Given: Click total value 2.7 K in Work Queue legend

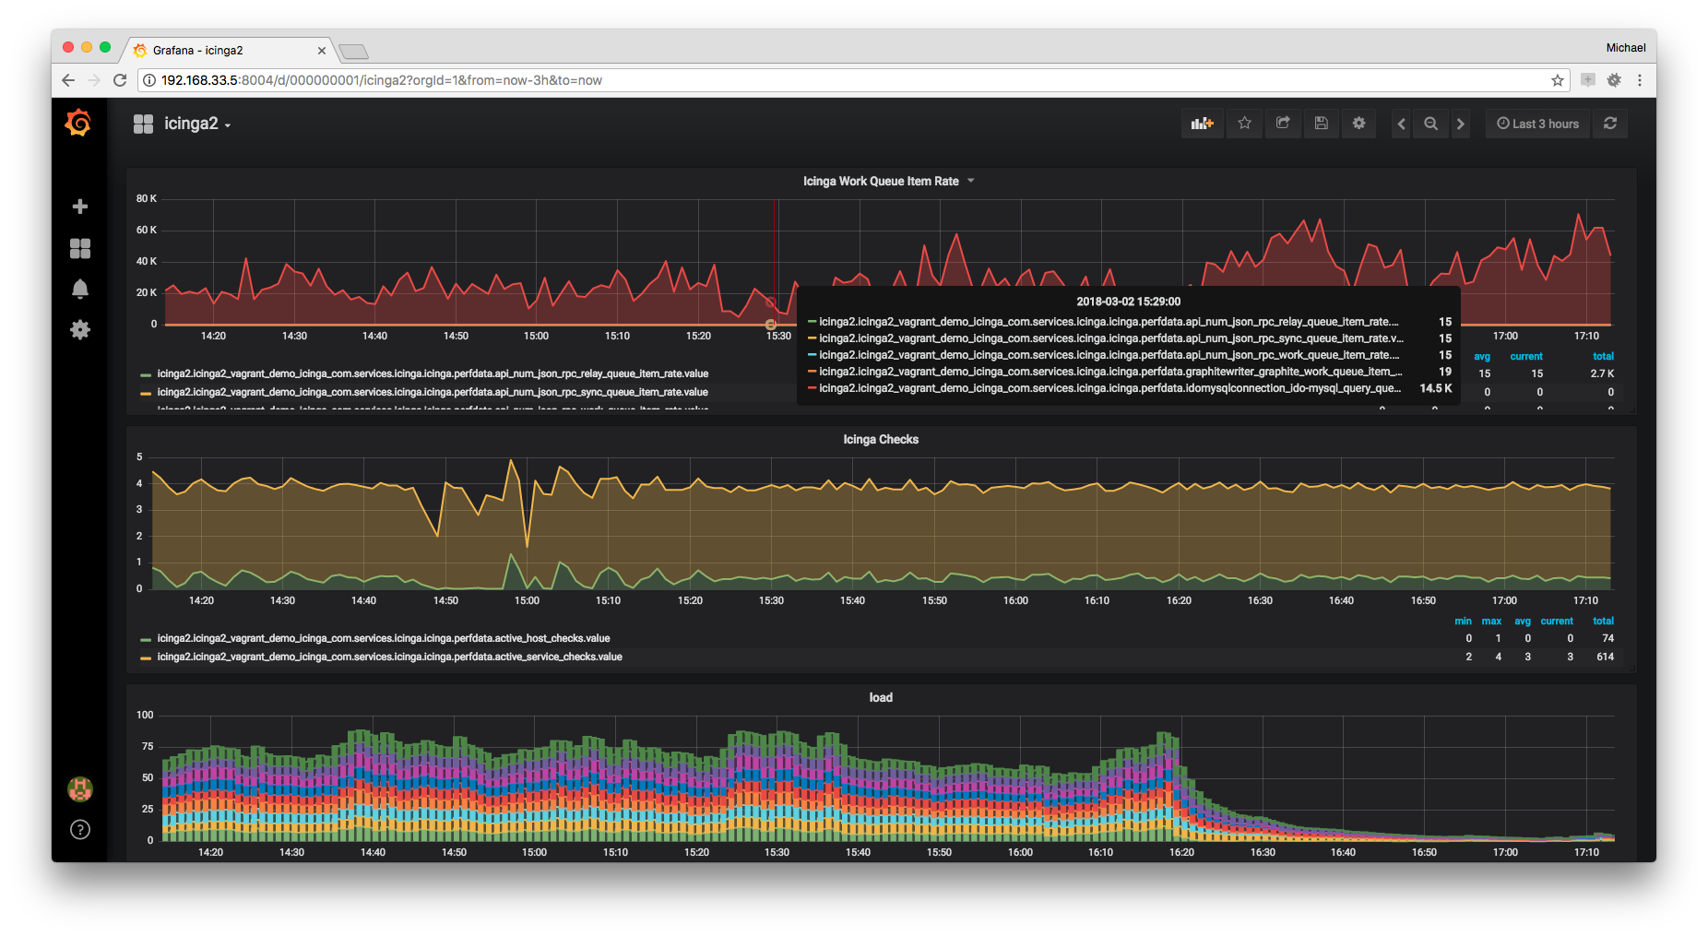Looking at the screenshot, I should click(x=1602, y=373).
